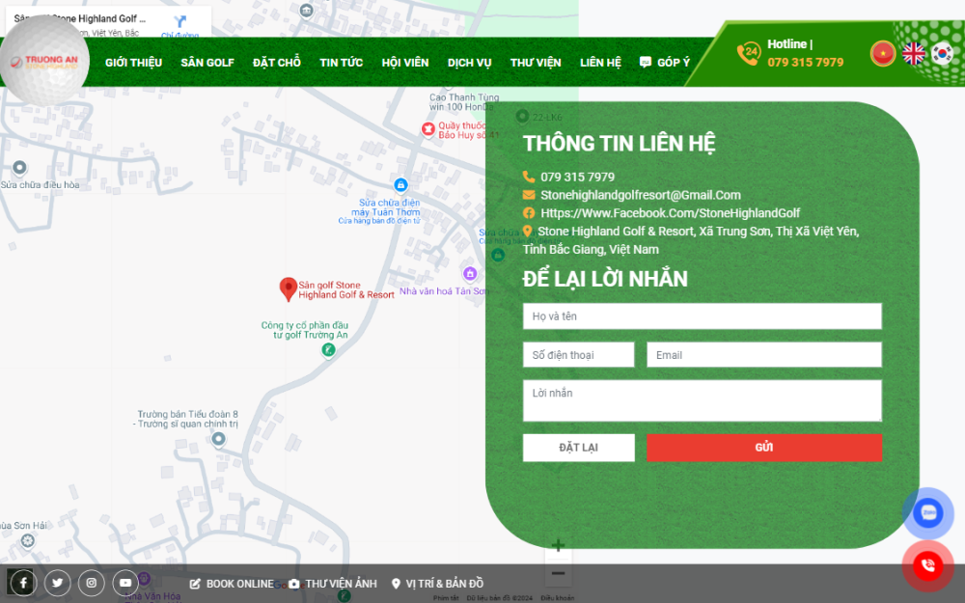Open the Facebook StoneHighlandGolf URL
Viewport: 965px width, 603px height.
671,213
